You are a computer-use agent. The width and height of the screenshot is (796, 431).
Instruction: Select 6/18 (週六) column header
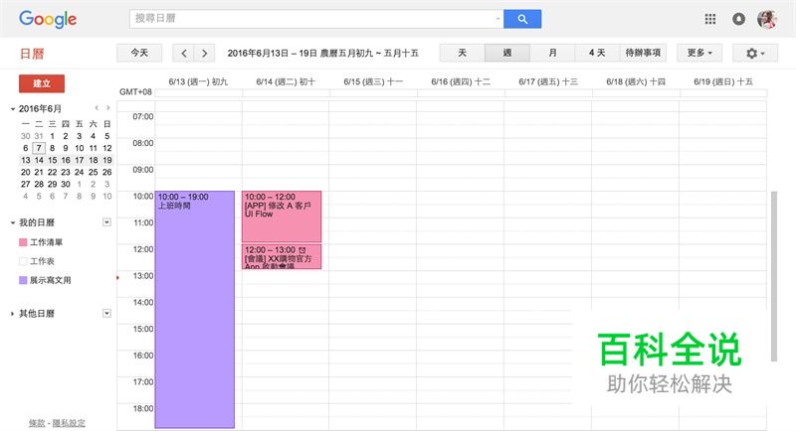click(x=636, y=81)
